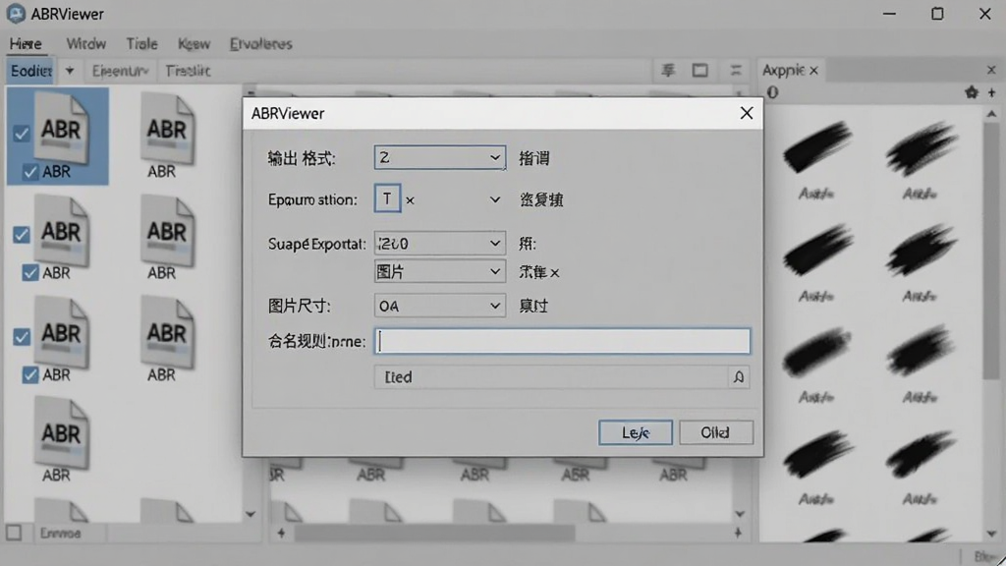
Task: Click the cancel button at dialog bottom-right
Action: pyautogui.click(x=715, y=432)
